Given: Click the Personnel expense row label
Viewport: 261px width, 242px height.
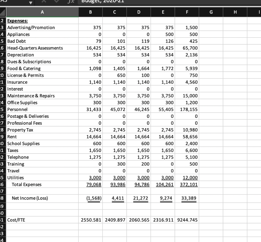Looking at the screenshot, I should pos(17,109).
